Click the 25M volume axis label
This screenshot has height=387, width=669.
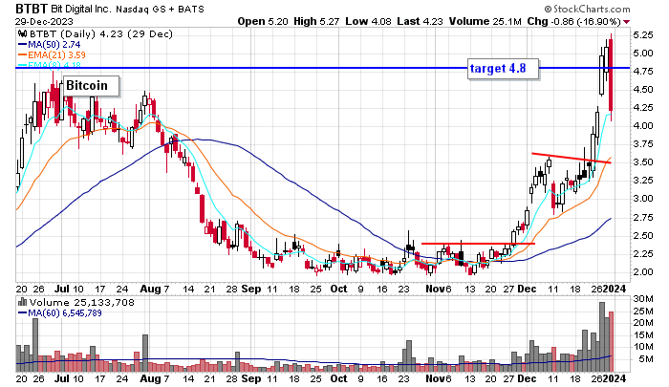[643, 311]
